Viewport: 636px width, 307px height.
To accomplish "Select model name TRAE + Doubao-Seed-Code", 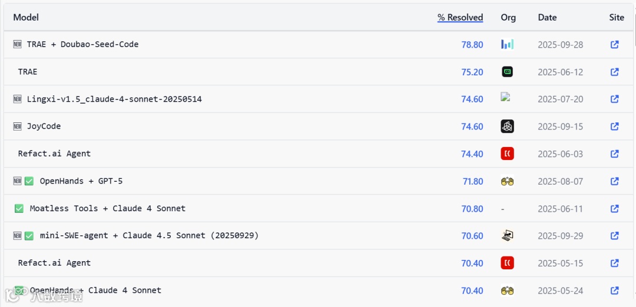I will coord(83,44).
